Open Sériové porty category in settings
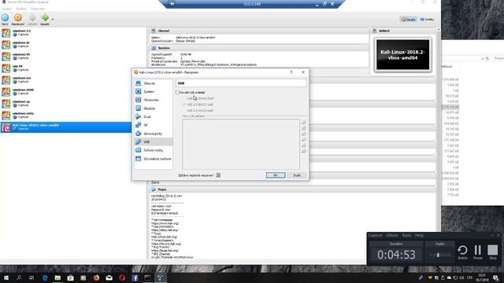This screenshot has width=504, height=283. click(x=154, y=134)
